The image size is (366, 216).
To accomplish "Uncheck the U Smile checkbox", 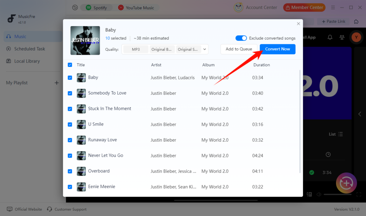I will pyautogui.click(x=70, y=124).
